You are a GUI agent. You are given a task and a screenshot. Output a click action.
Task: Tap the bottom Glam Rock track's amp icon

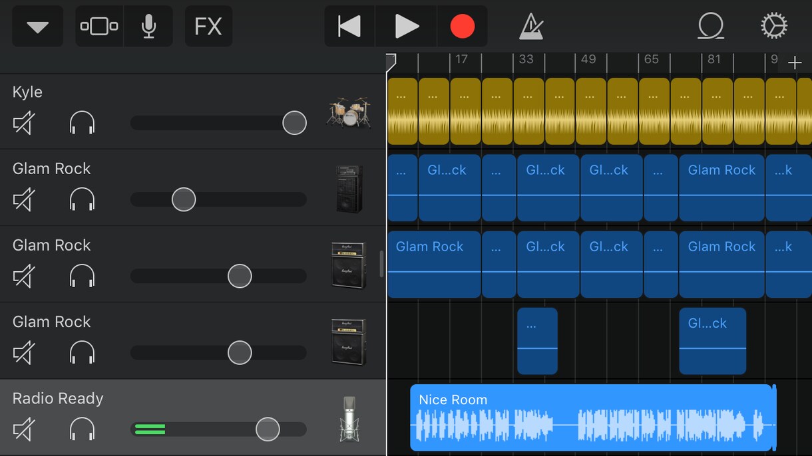pyautogui.click(x=349, y=342)
